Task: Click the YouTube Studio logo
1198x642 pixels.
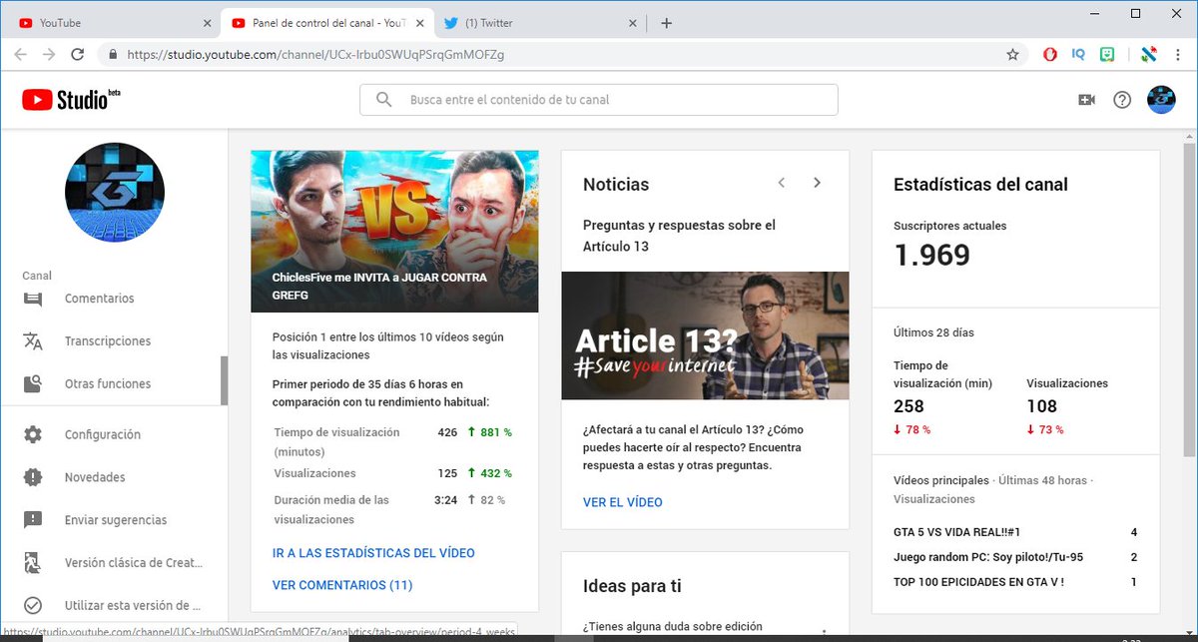Action: tap(70, 99)
